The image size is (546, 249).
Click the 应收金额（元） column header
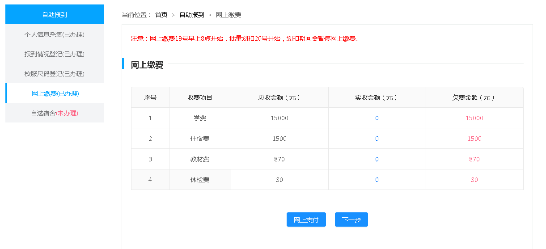pyautogui.click(x=279, y=97)
